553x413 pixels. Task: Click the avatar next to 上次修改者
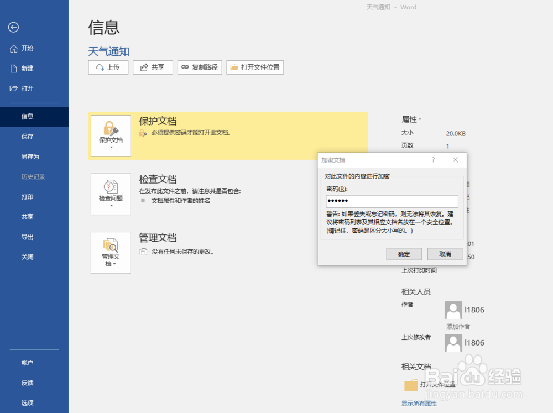tap(453, 343)
